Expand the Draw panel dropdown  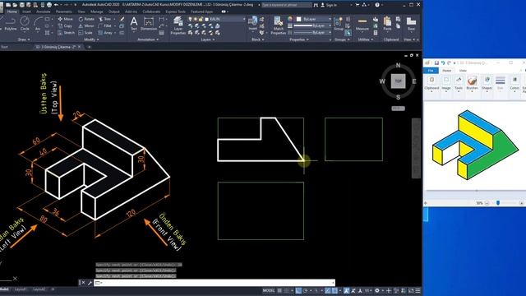[24, 39]
